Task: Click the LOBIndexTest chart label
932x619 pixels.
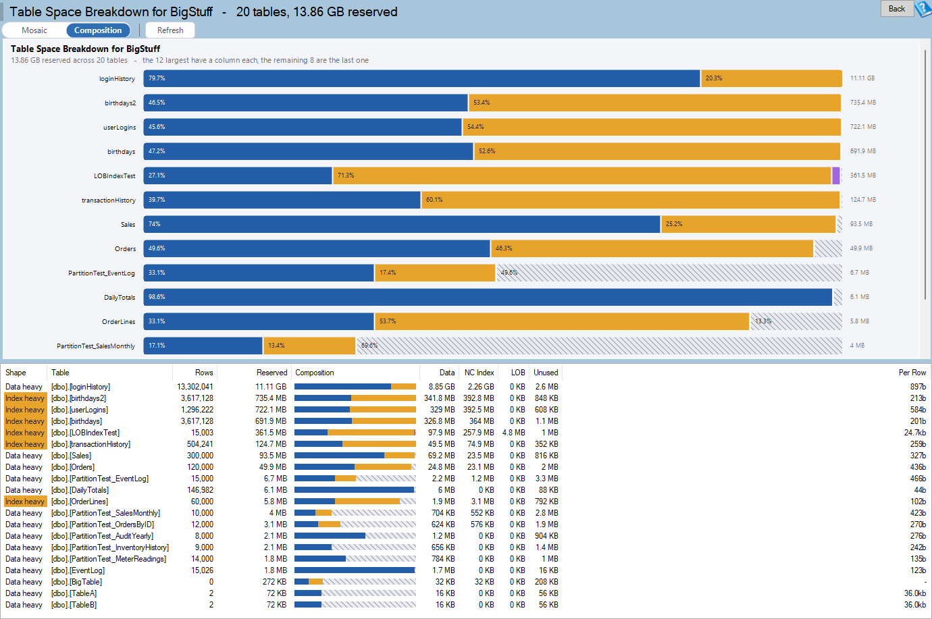Action: (114, 176)
